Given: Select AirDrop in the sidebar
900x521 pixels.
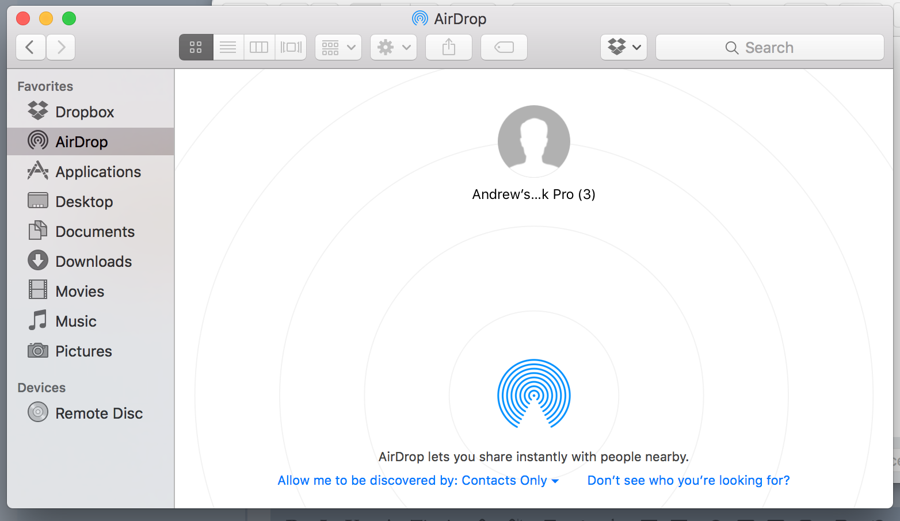Looking at the screenshot, I should coord(90,141).
